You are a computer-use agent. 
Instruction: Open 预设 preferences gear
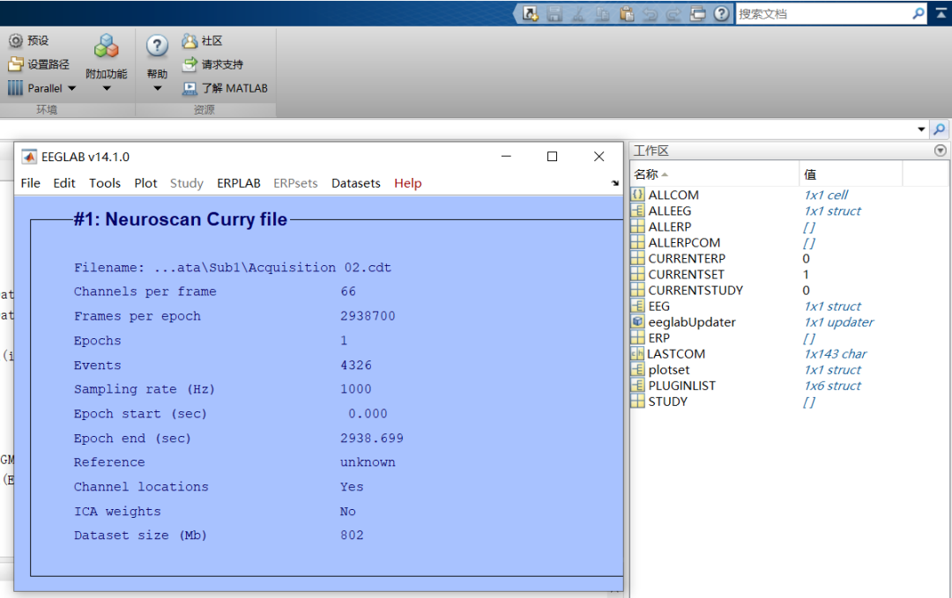pos(28,41)
